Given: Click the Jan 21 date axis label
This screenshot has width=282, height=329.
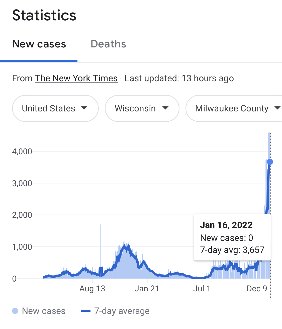Looking at the screenshot, I should pos(147,289).
